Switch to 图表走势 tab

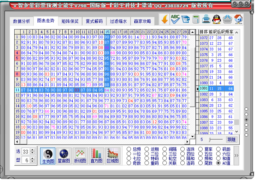(46, 21)
